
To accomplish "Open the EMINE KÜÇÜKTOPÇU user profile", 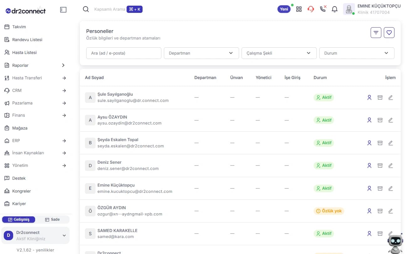I will tap(372, 9).
